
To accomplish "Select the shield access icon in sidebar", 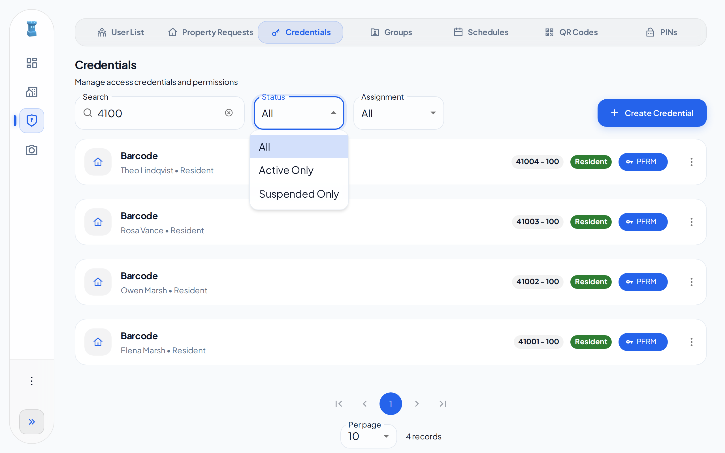I will click(x=32, y=120).
